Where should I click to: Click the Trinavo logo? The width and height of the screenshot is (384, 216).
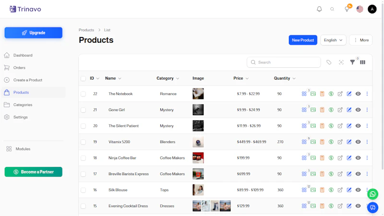pyautogui.click(x=25, y=9)
